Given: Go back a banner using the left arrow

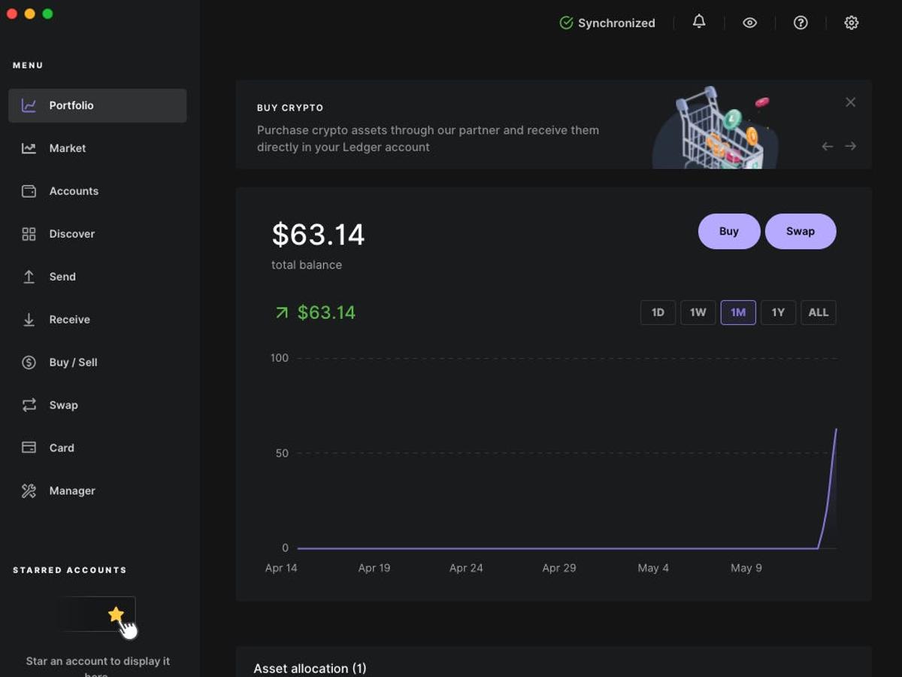Looking at the screenshot, I should coord(827,146).
